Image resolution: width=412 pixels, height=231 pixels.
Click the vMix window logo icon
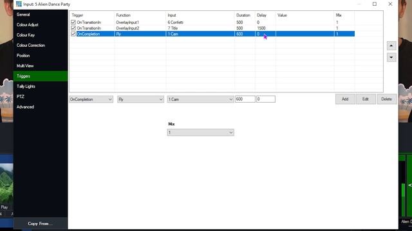(19, 4)
